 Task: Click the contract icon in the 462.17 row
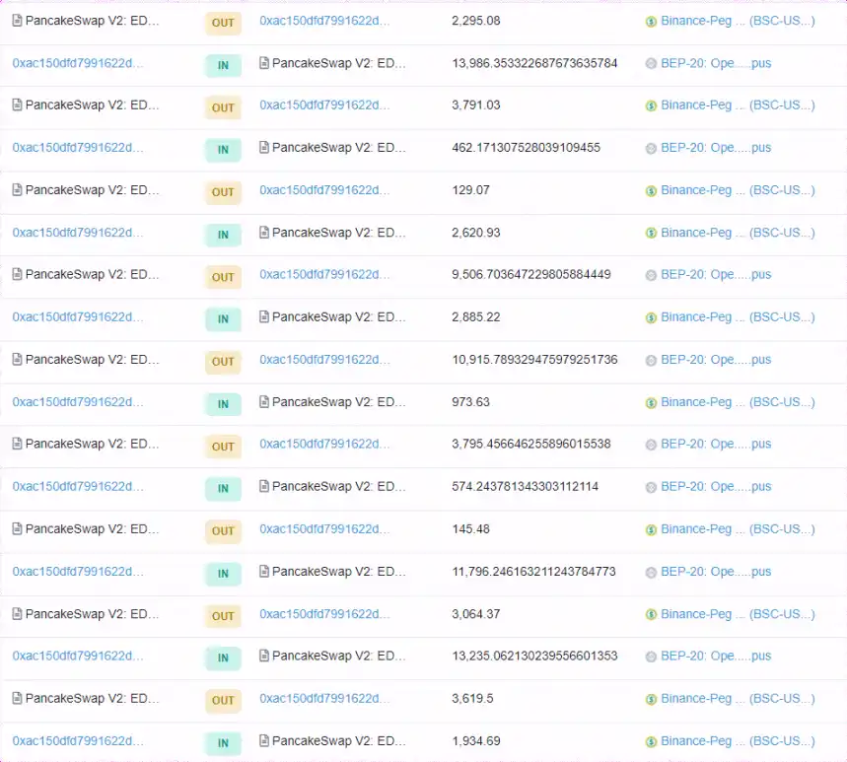[264, 147]
